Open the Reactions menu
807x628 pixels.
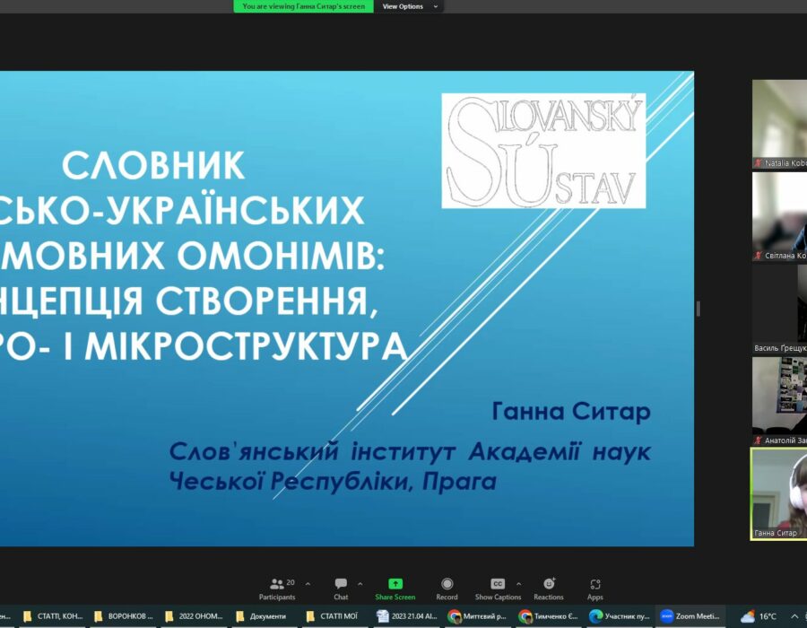(548, 588)
